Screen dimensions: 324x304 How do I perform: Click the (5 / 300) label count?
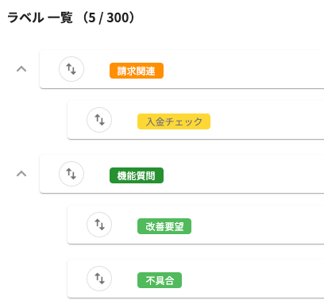109,18
